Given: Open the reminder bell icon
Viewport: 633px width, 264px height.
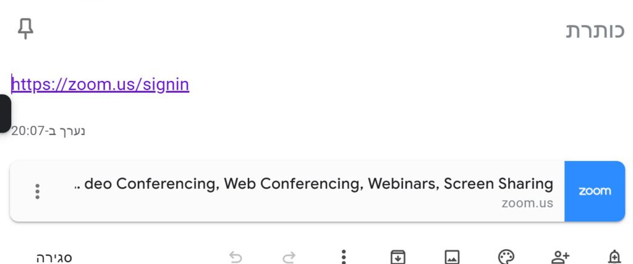Looking at the screenshot, I should 614,257.
